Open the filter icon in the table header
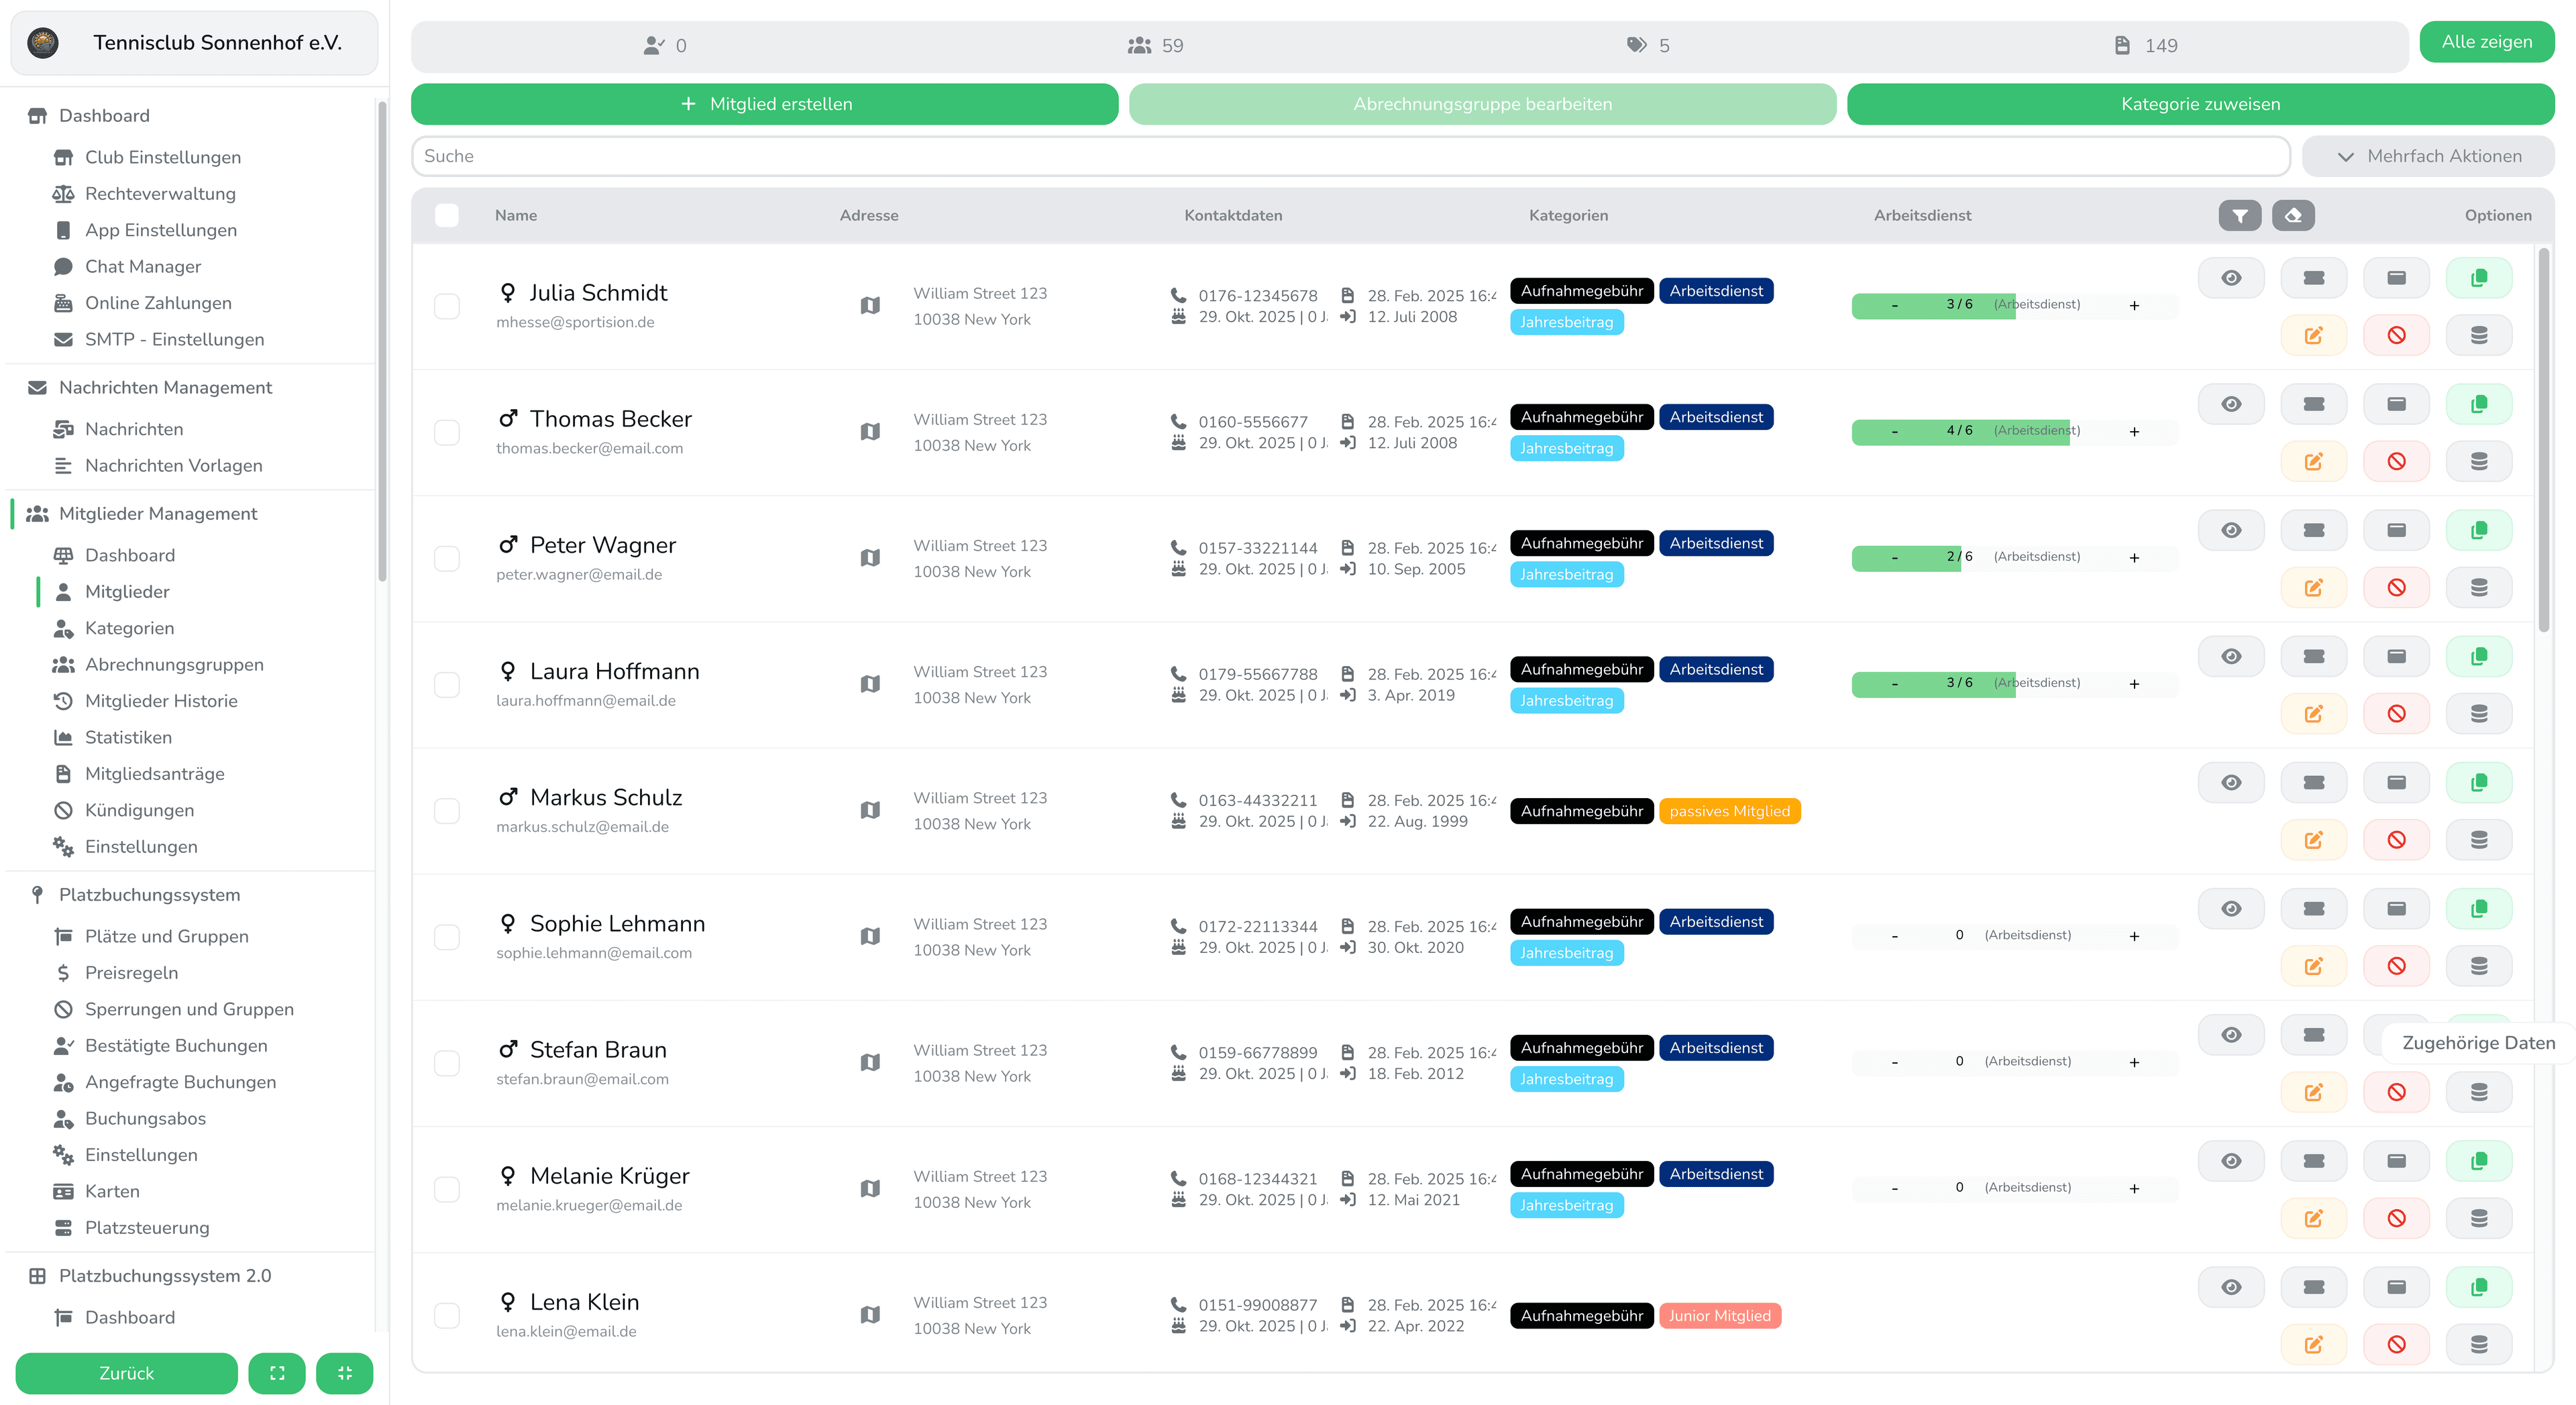The height and width of the screenshot is (1405, 2576). point(2240,215)
